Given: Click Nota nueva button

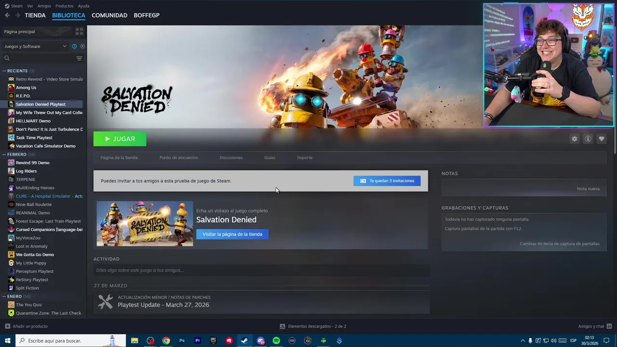Looking at the screenshot, I should (588, 188).
